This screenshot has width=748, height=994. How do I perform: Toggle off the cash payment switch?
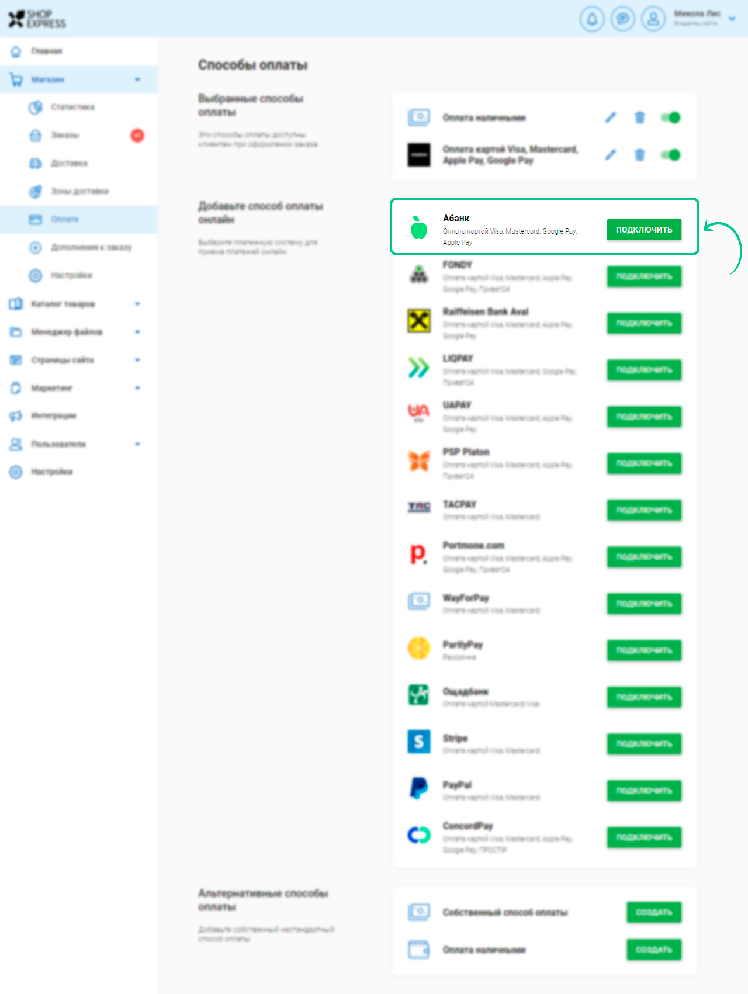click(670, 117)
